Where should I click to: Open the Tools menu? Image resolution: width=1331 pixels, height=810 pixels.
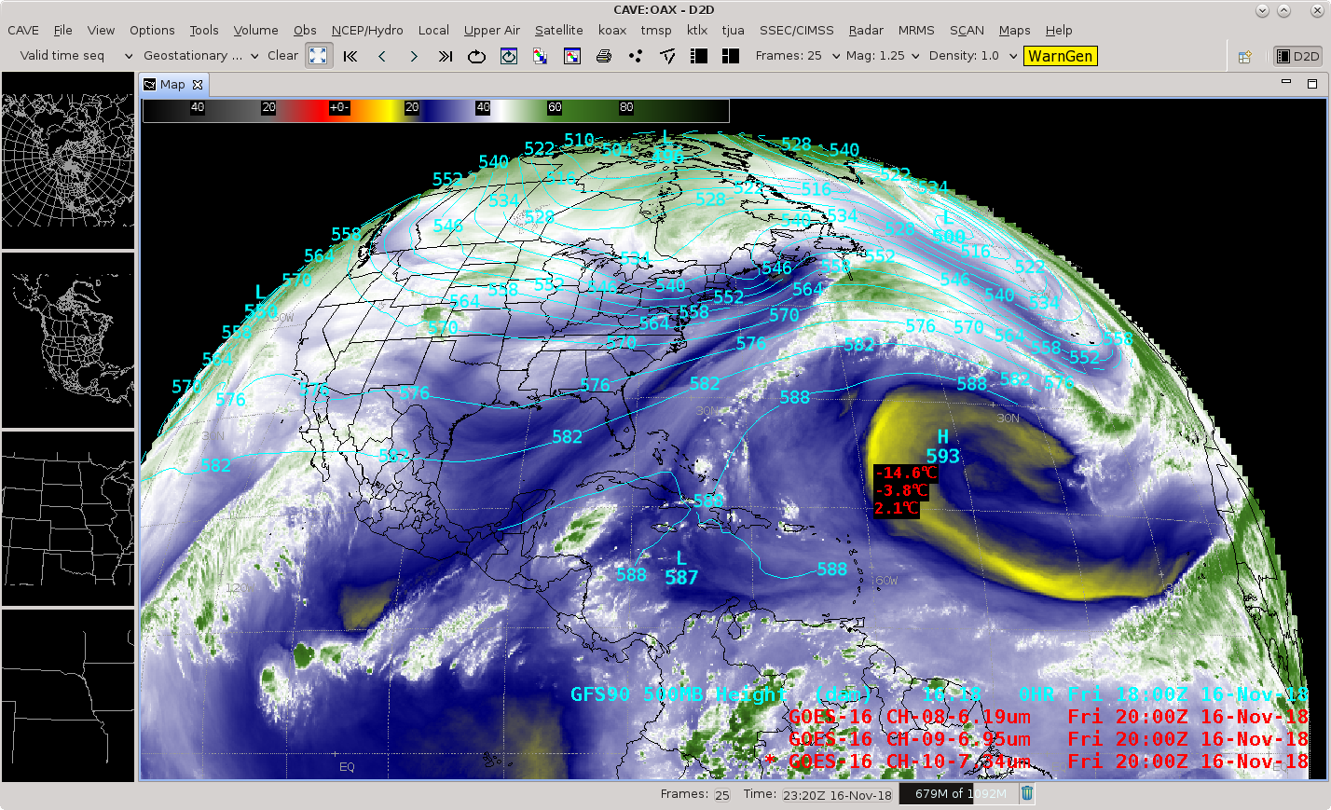(x=204, y=30)
